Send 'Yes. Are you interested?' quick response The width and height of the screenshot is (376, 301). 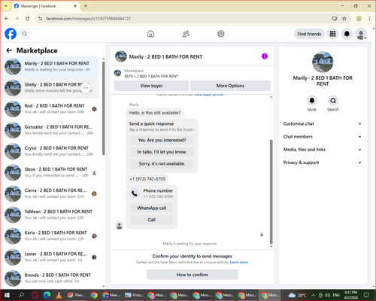pyautogui.click(x=162, y=140)
